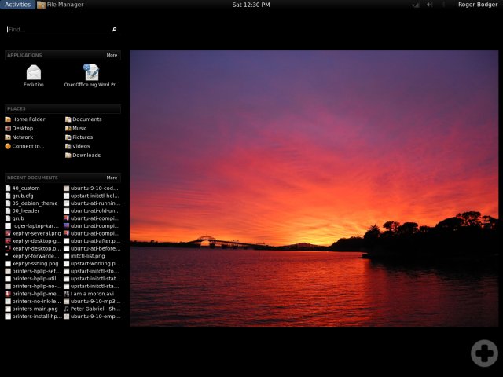Viewport: 503px width, 377px height.
Task: Open the recent file starting ubuntu-9-10-emp
Action: [92, 317]
